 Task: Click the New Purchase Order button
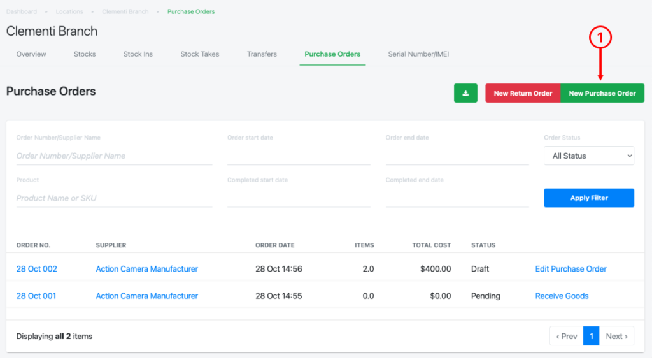(602, 93)
